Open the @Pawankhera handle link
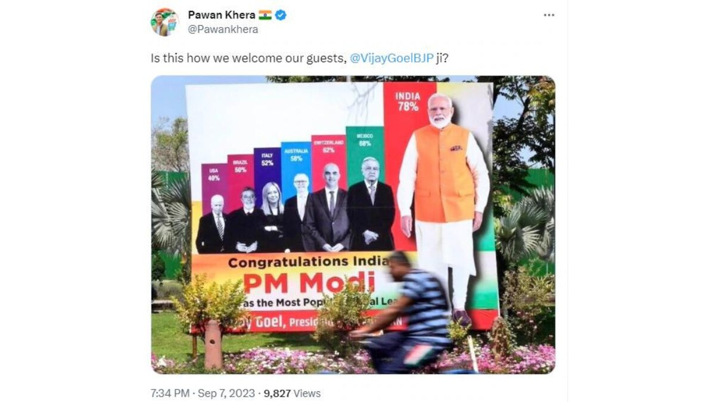 pos(223,29)
